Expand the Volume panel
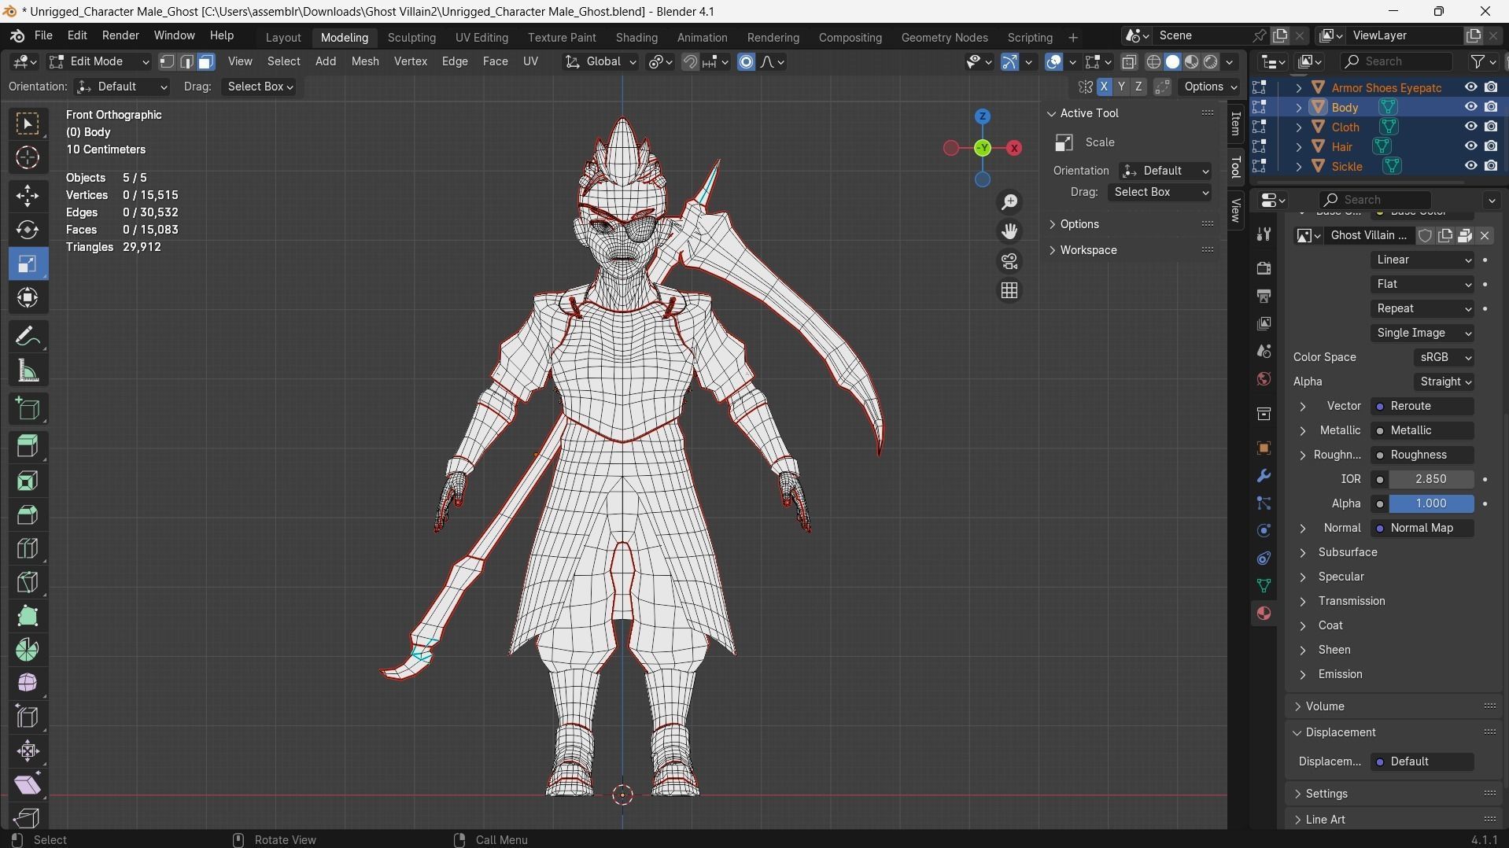 (1297, 707)
